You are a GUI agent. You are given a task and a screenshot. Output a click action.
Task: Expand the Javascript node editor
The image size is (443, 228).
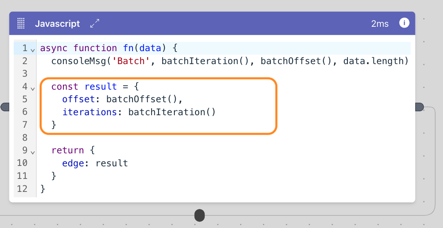(x=95, y=24)
